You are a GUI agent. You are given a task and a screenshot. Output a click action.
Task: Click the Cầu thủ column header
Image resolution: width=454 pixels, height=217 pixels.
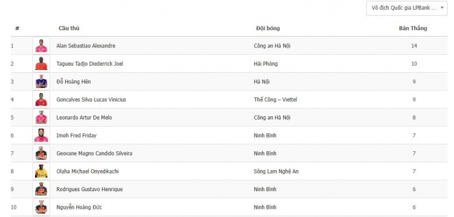click(x=69, y=28)
